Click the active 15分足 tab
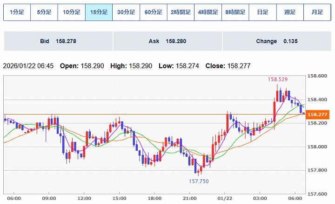335x204 pixels. [x=99, y=13]
